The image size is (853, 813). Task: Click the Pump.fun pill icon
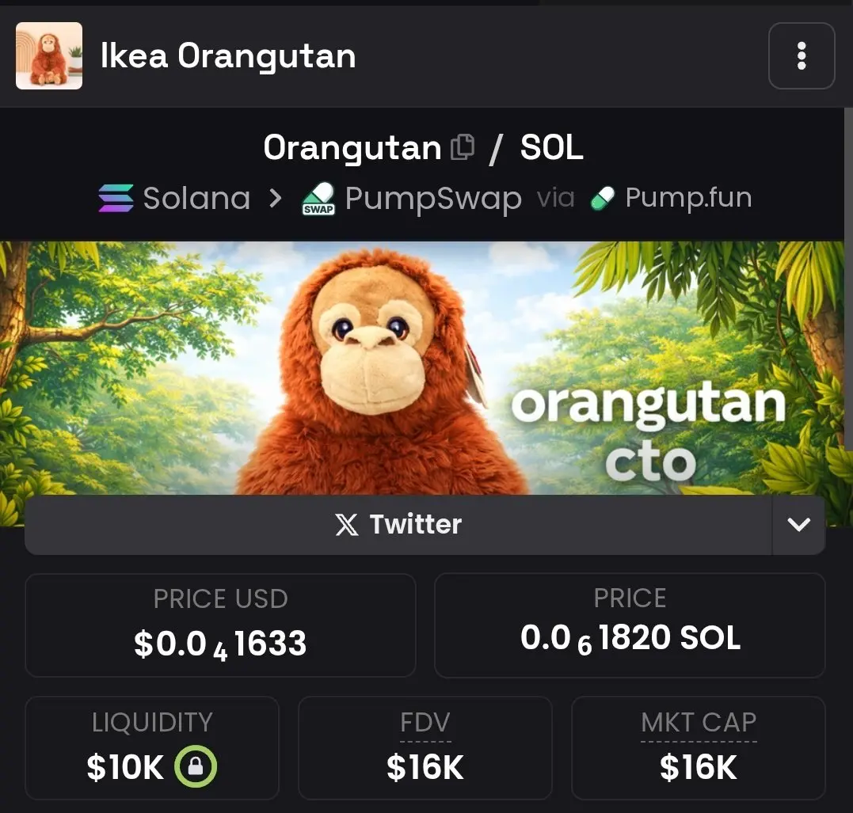click(x=602, y=198)
